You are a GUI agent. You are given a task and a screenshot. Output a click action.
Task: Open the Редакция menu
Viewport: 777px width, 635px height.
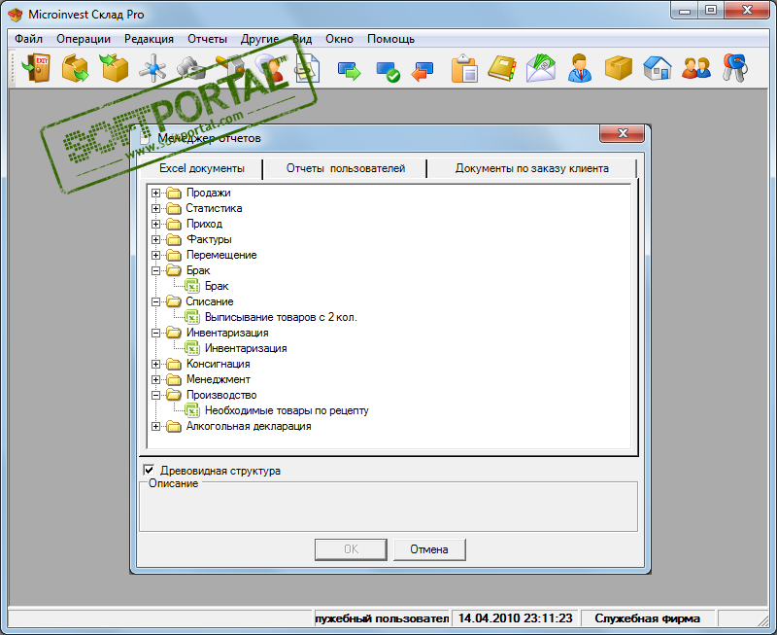click(x=149, y=39)
